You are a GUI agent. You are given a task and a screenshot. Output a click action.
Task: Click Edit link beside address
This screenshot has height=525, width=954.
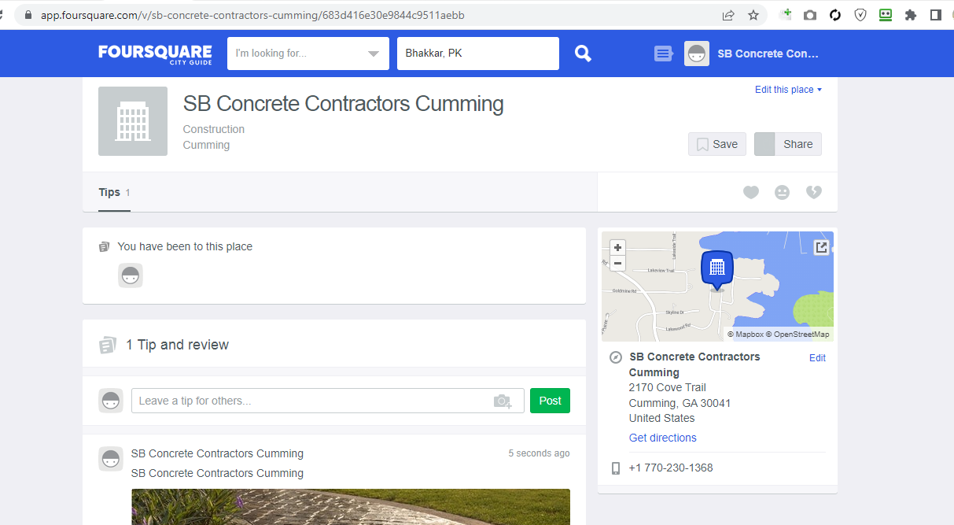pyautogui.click(x=817, y=358)
